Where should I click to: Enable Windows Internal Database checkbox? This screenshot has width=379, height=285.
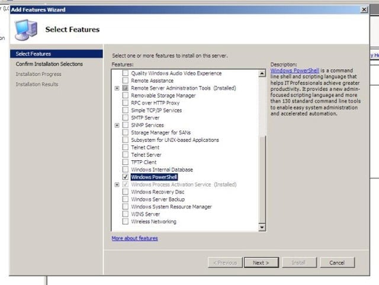coord(125,170)
